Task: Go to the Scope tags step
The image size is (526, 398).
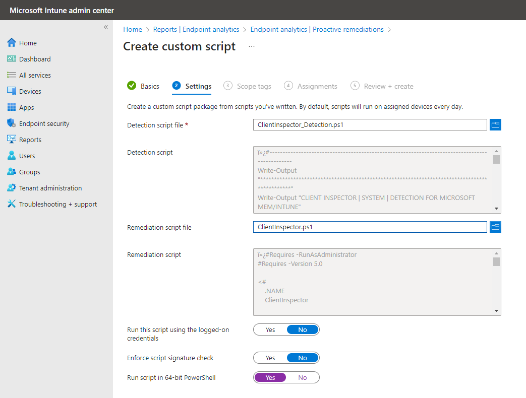Action: tap(247, 86)
